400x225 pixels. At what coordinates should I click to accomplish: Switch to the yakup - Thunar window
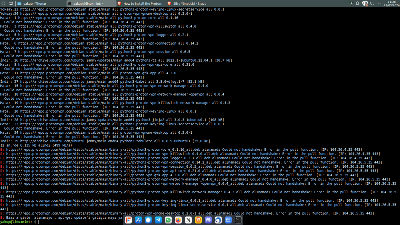[x=40, y=3]
